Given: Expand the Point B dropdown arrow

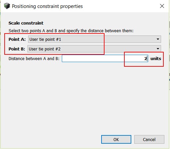Looking at the screenshot, I should click(158, 49).
